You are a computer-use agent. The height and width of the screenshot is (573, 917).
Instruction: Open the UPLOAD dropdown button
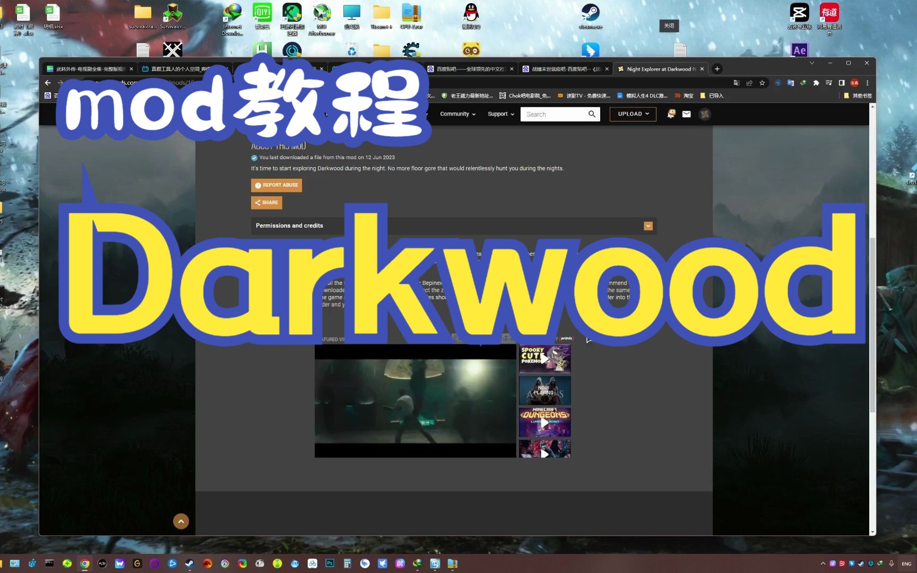633,114
